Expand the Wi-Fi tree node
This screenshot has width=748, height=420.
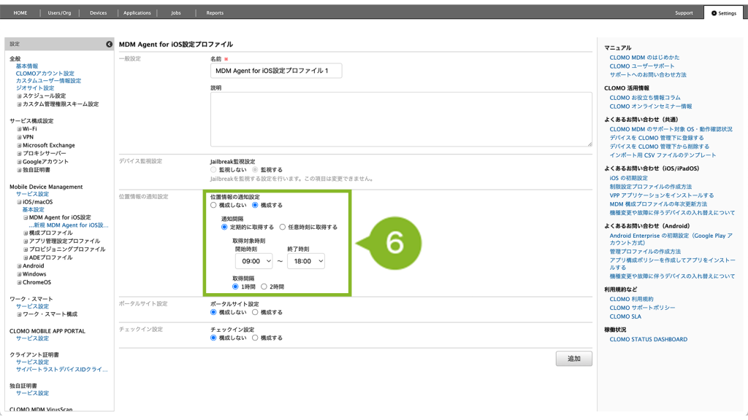click(20, 129)
